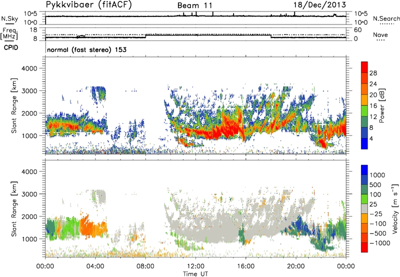Image resolution: width=400 pixels, height=277 pixels.
Task: Click the 'CPID' row label
Action: [x=11, y=47]
